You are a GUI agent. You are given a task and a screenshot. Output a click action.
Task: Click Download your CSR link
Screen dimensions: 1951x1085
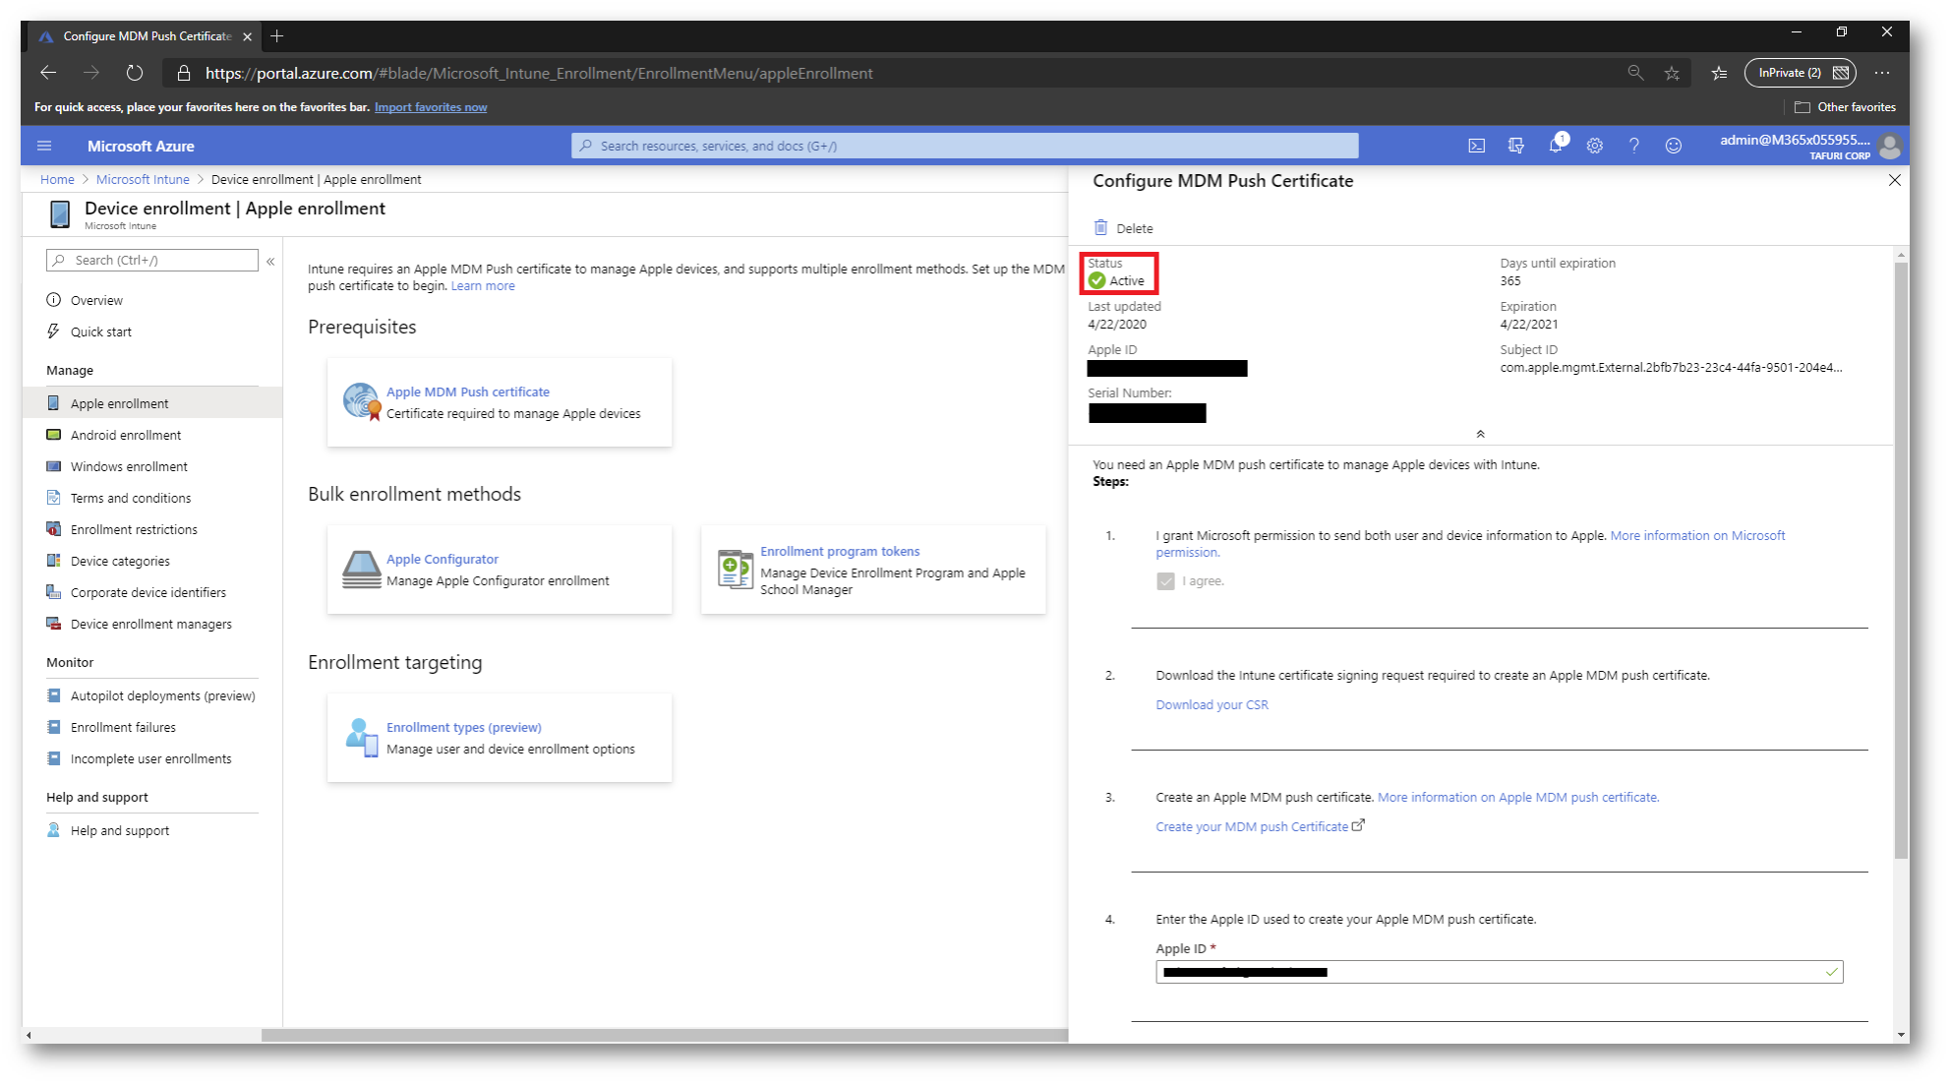click(x=1212, y=704)
